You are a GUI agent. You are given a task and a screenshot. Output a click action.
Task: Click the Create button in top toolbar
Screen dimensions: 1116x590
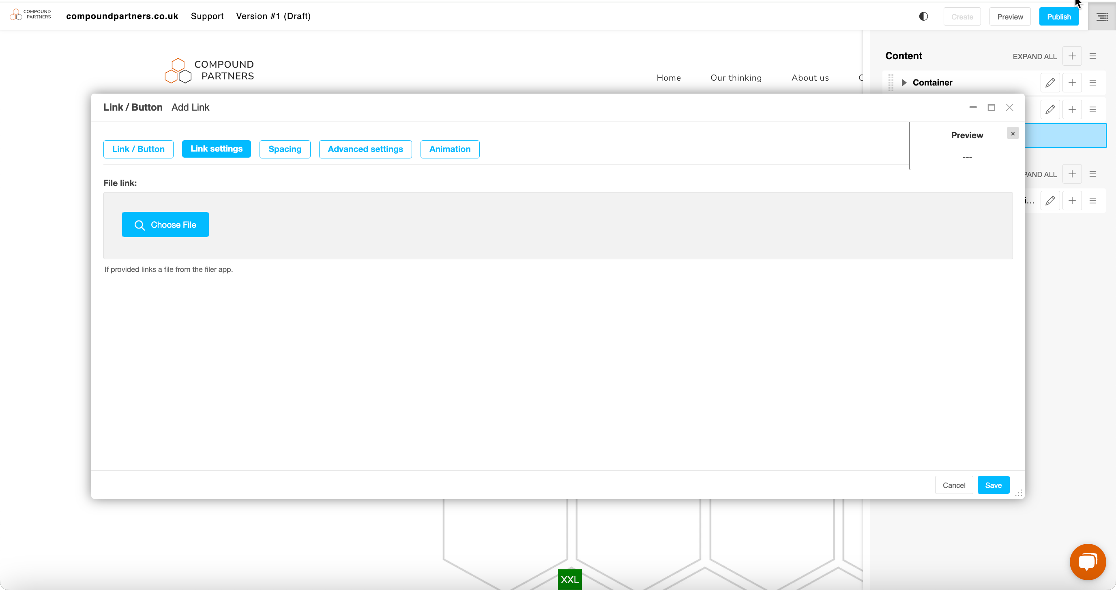[x=962, y=17]
